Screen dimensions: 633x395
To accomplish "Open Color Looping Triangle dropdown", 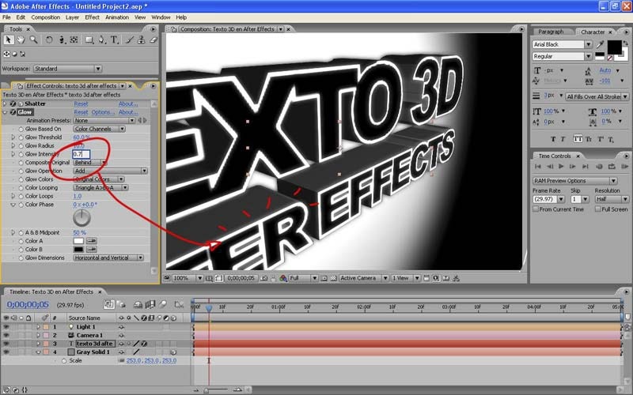I will [x=101, y=188].
